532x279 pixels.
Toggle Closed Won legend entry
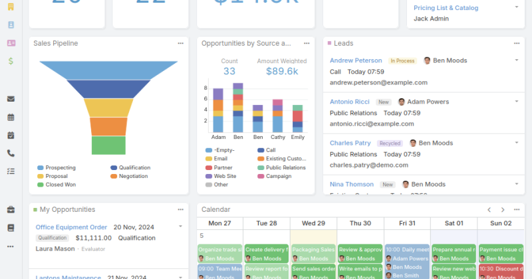coord(57,185)
